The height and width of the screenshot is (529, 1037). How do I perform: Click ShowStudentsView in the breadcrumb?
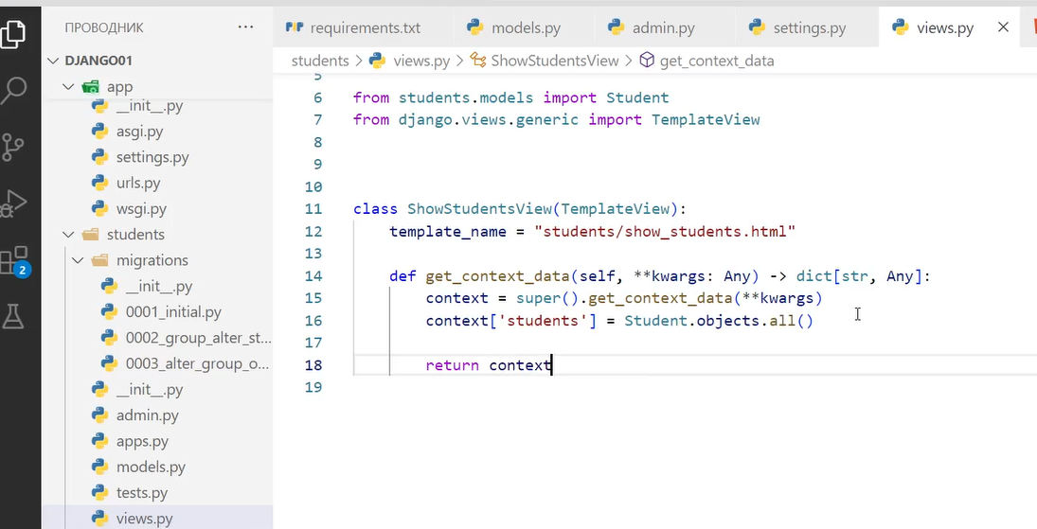click(554, 61)
